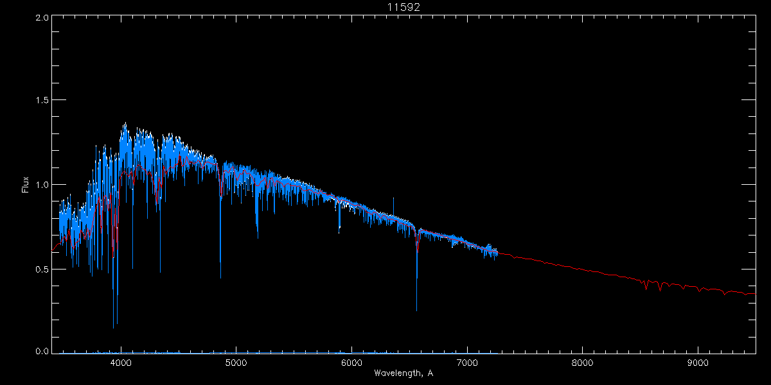Click the 8000 wavelength tick label
This screenshot has width=771, height=385.
click(582, 363)
